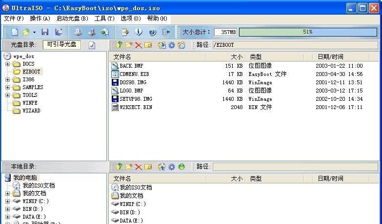Click the Save floppy disk icon
The image size is (382, 224).
click(45, 32)
